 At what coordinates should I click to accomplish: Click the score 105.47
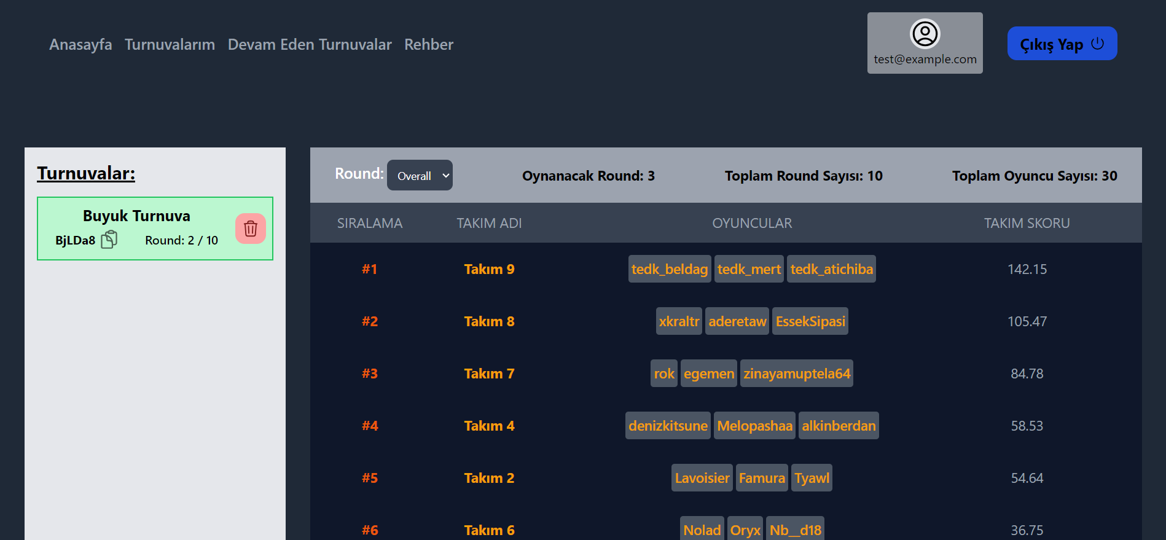[x=1027, y=321]
